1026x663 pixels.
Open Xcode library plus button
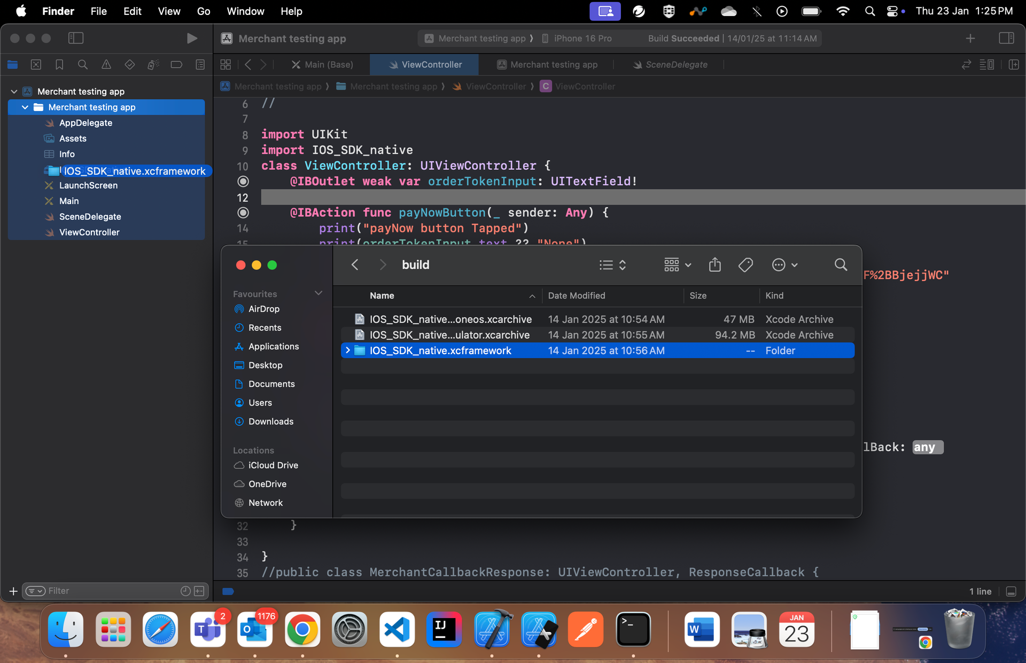coord(970,38)
